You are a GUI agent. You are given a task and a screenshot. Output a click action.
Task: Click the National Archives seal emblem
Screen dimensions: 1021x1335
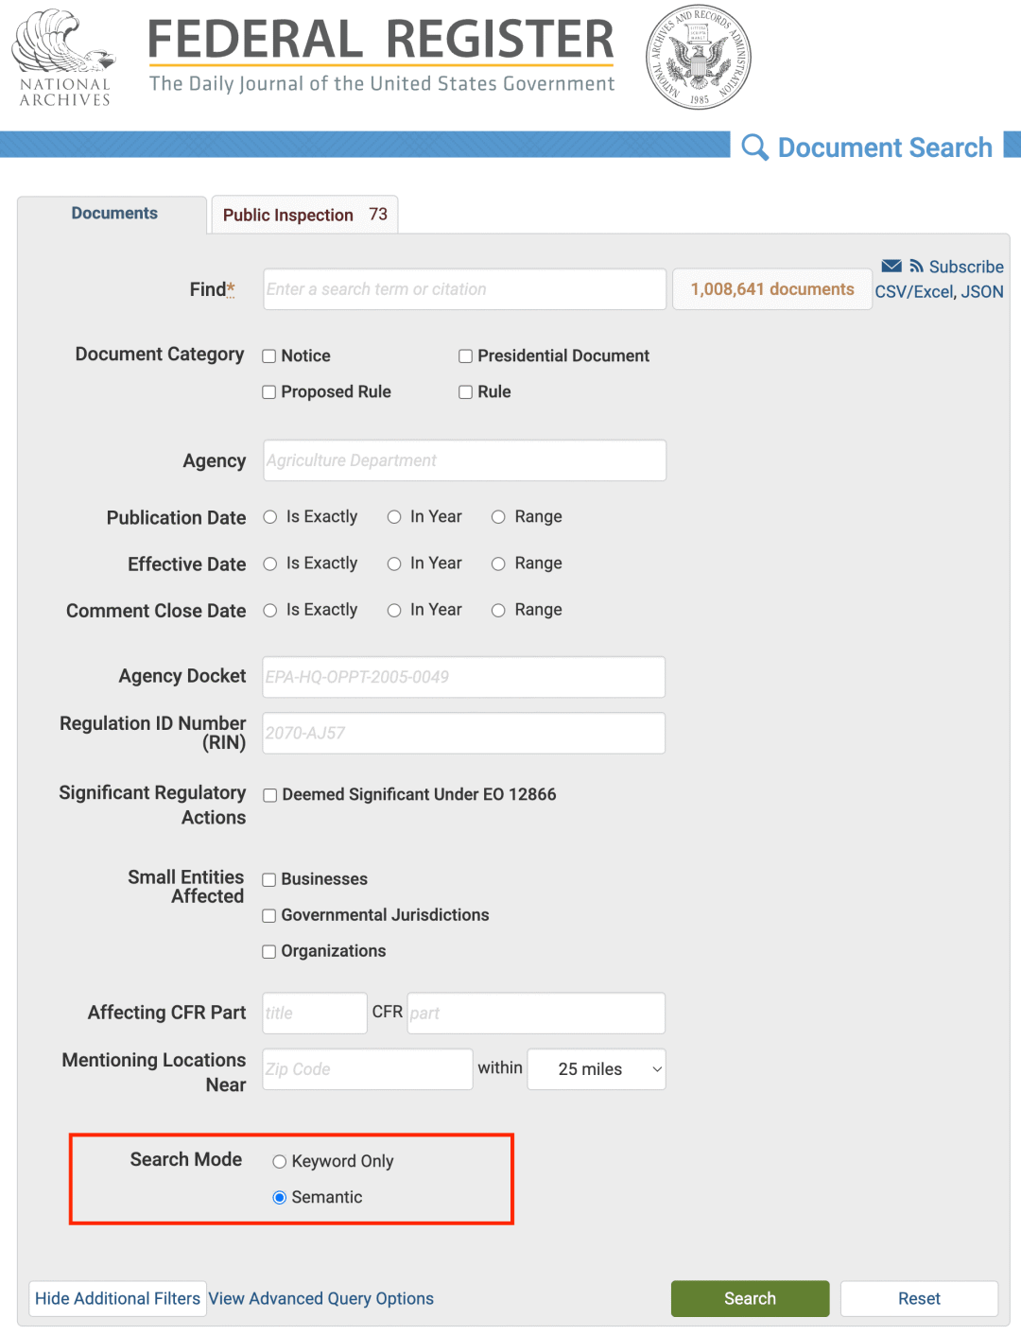[699, 58]
